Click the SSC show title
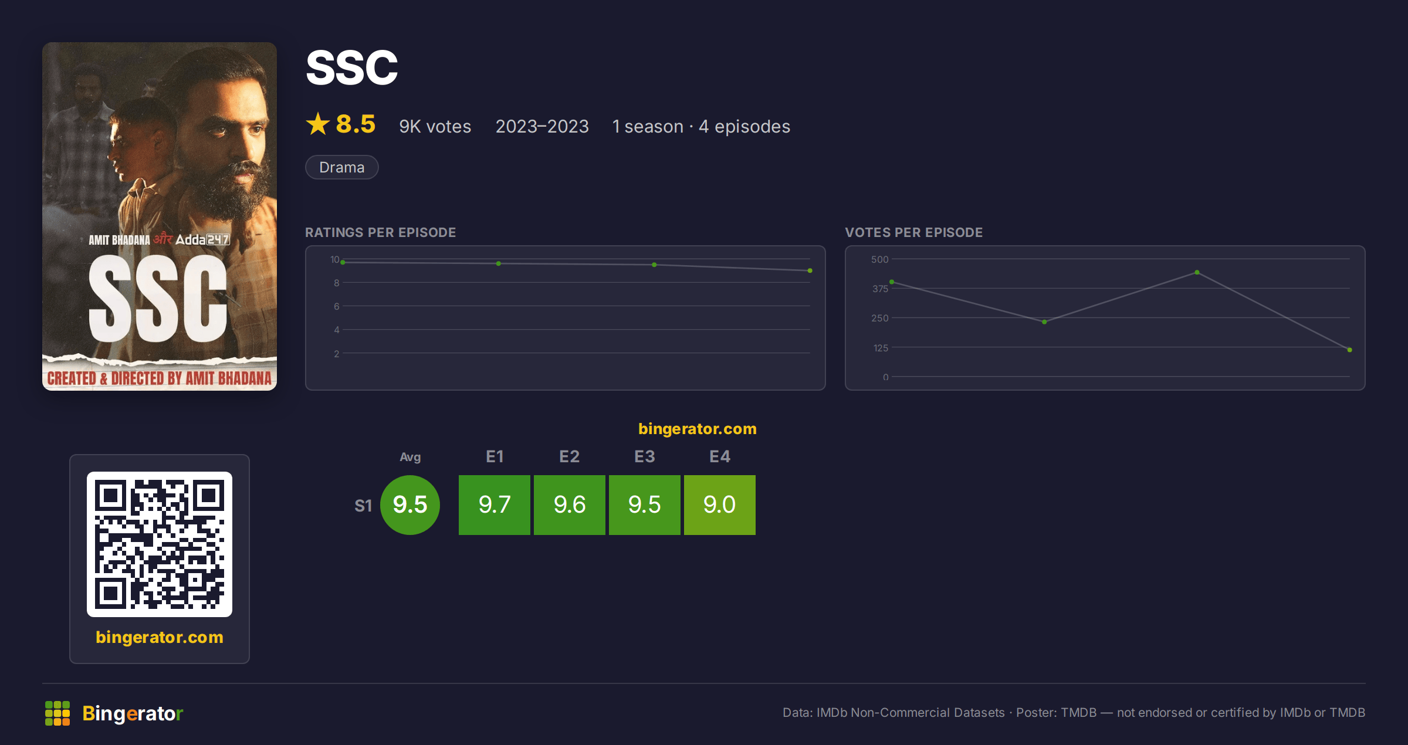1408x745 pixels. click(352, 67)
